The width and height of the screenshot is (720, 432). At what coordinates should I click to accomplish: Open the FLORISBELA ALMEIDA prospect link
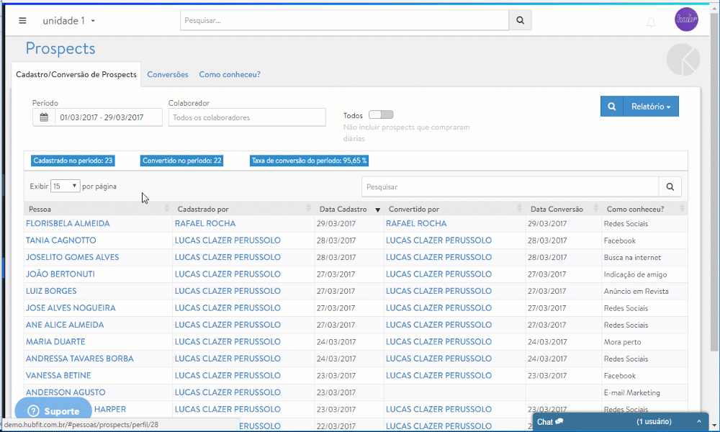tap(68, 224)
